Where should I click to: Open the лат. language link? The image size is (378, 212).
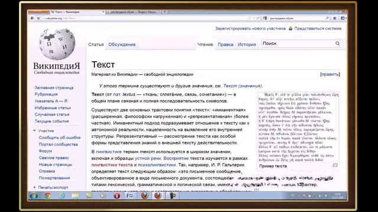pyautogui.click(x=117, y=94)
